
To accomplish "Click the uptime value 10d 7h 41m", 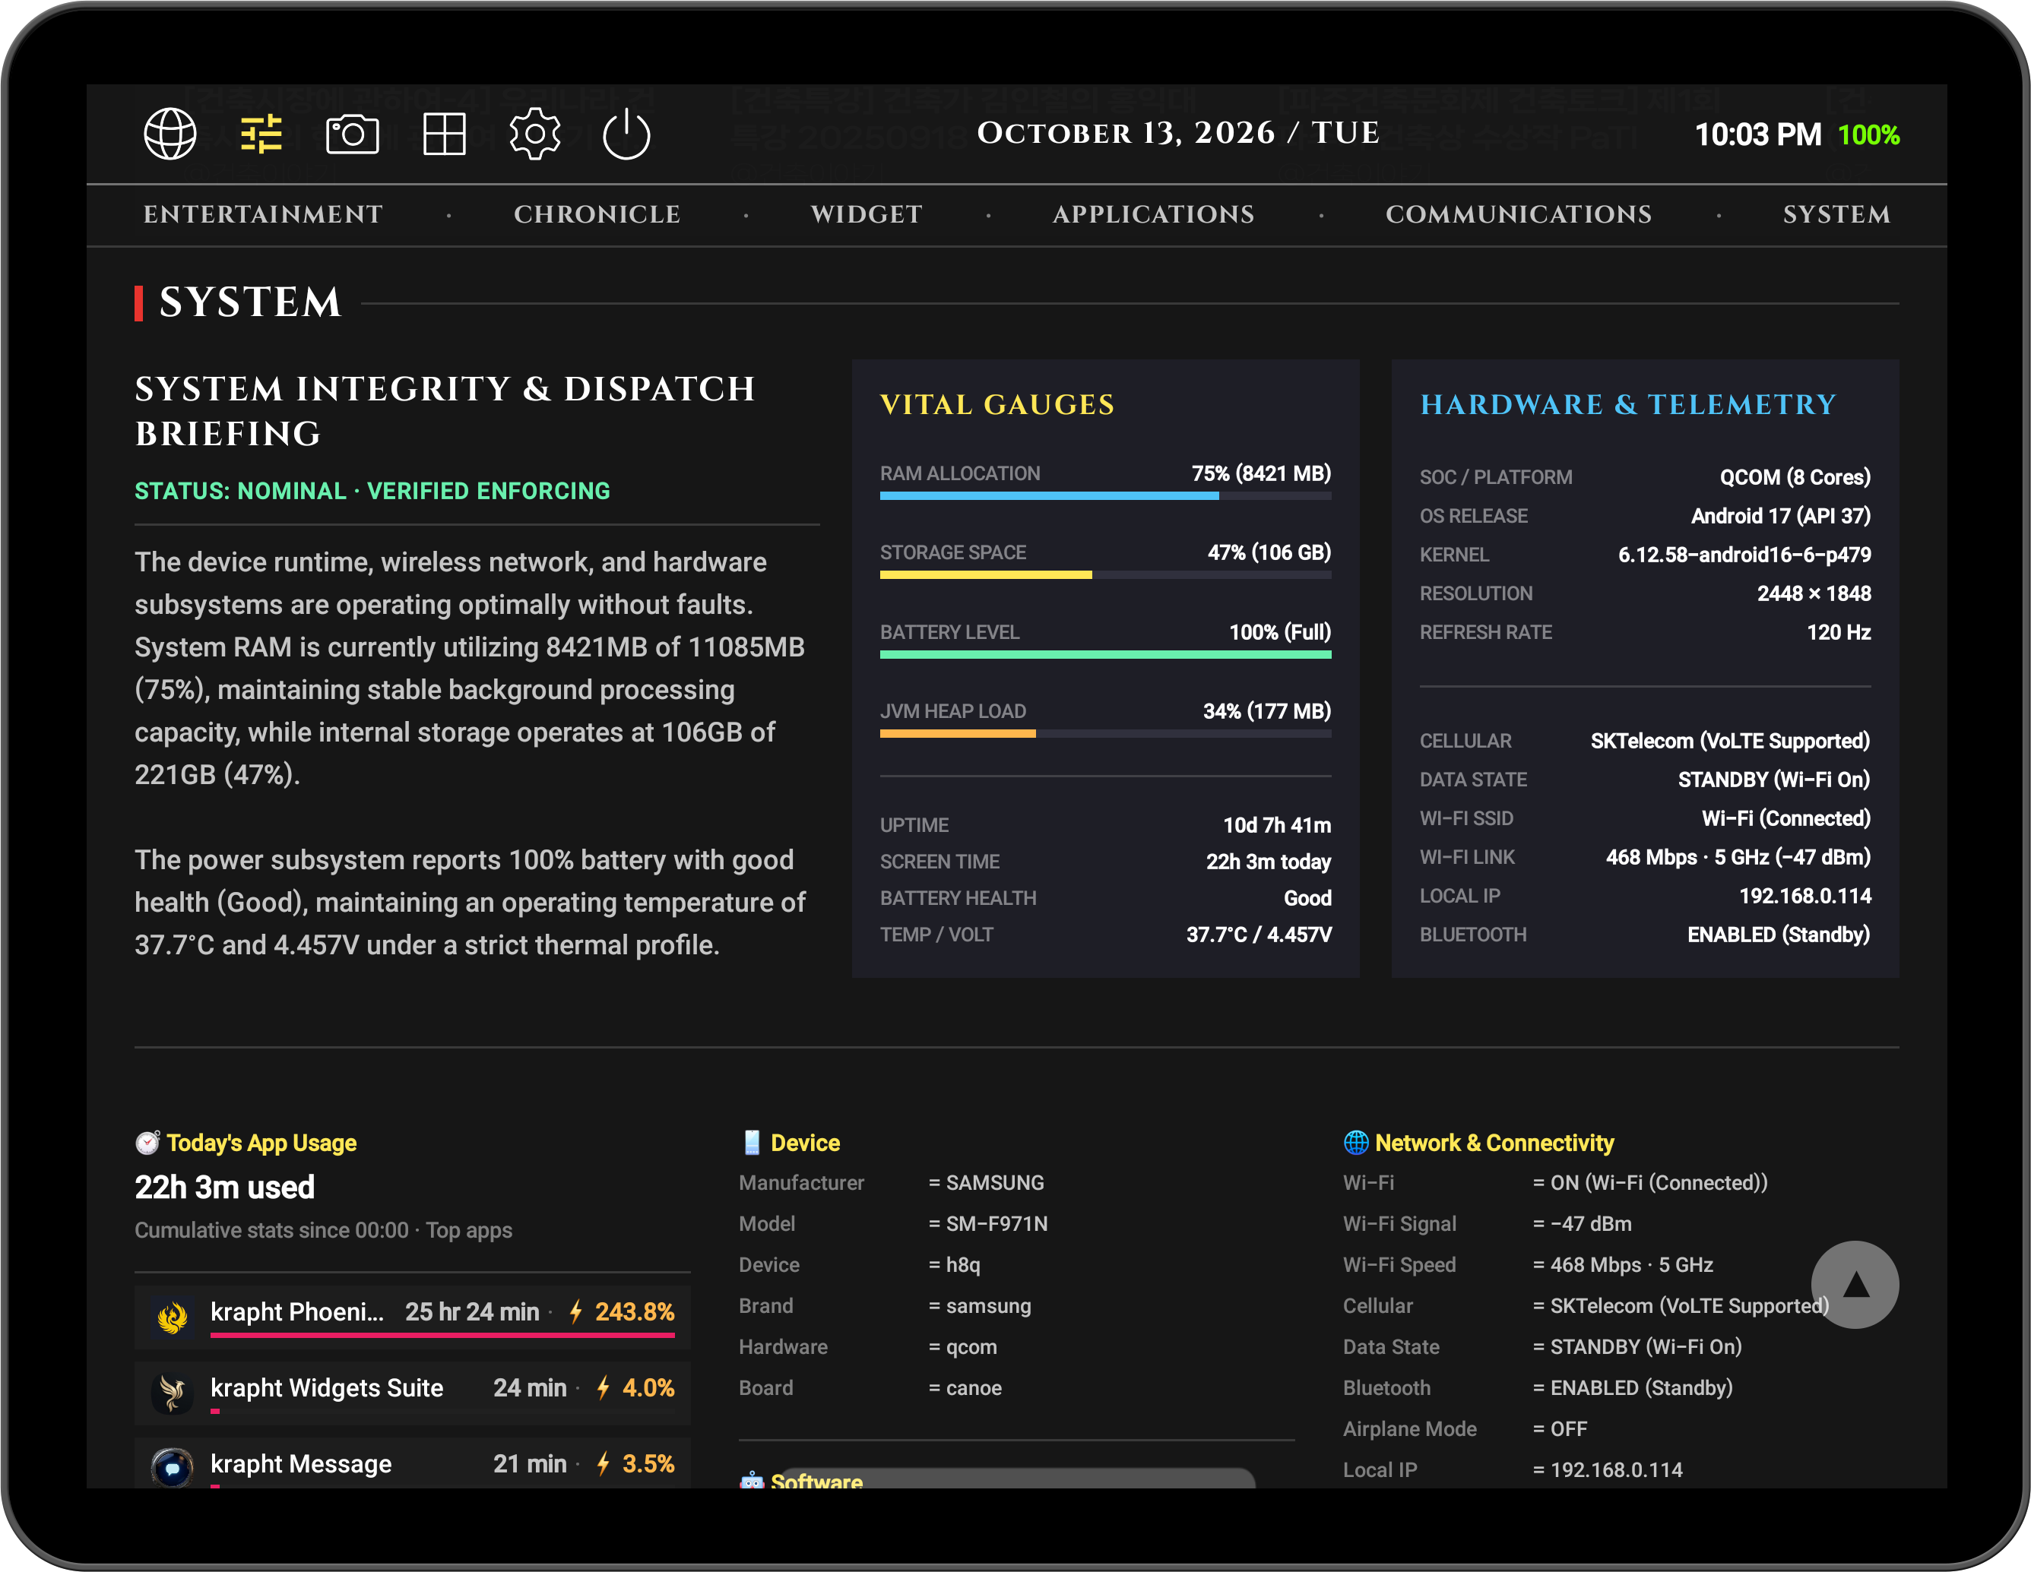I will (1277, 826).
